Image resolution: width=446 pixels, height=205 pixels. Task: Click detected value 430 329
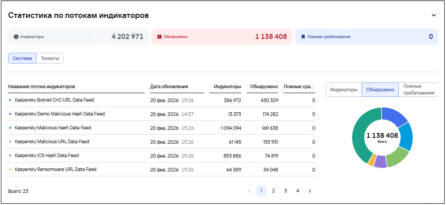click(269, 100)
